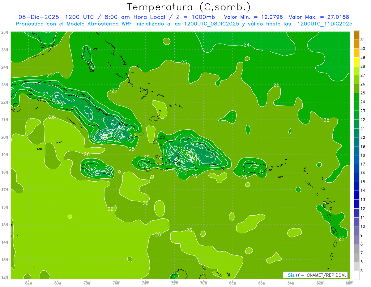371x287 pixels.
Task: Click the purple legend swatch between 8 and 9
Action: click(356, 240)
